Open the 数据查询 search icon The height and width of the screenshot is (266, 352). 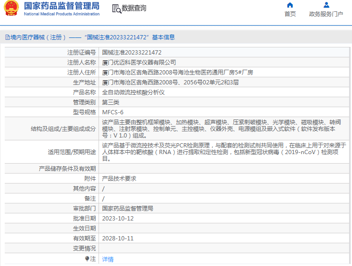[117, 9]
